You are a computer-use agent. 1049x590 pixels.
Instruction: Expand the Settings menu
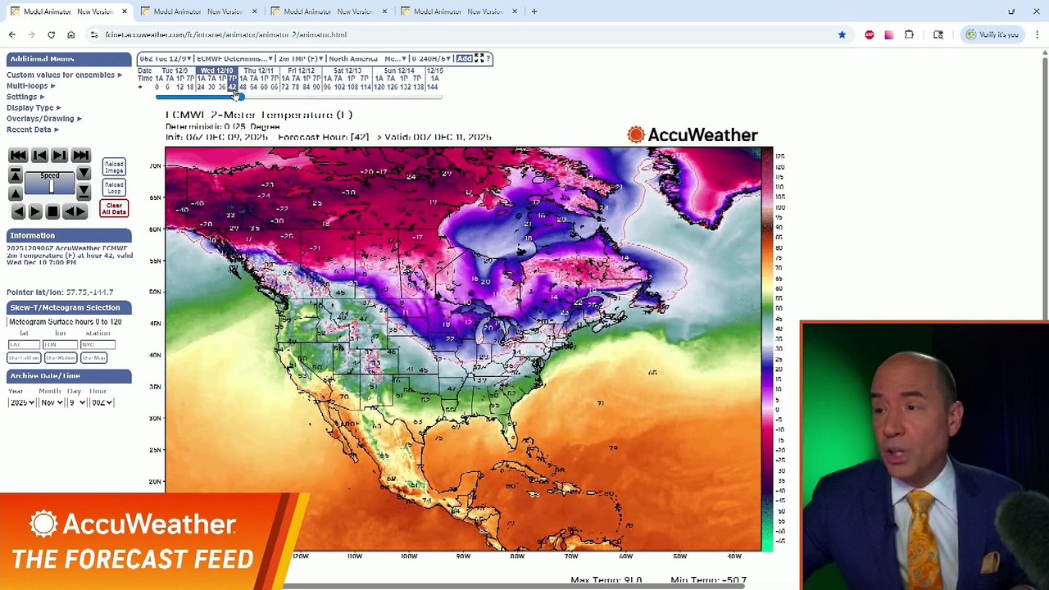coord(25,97)
